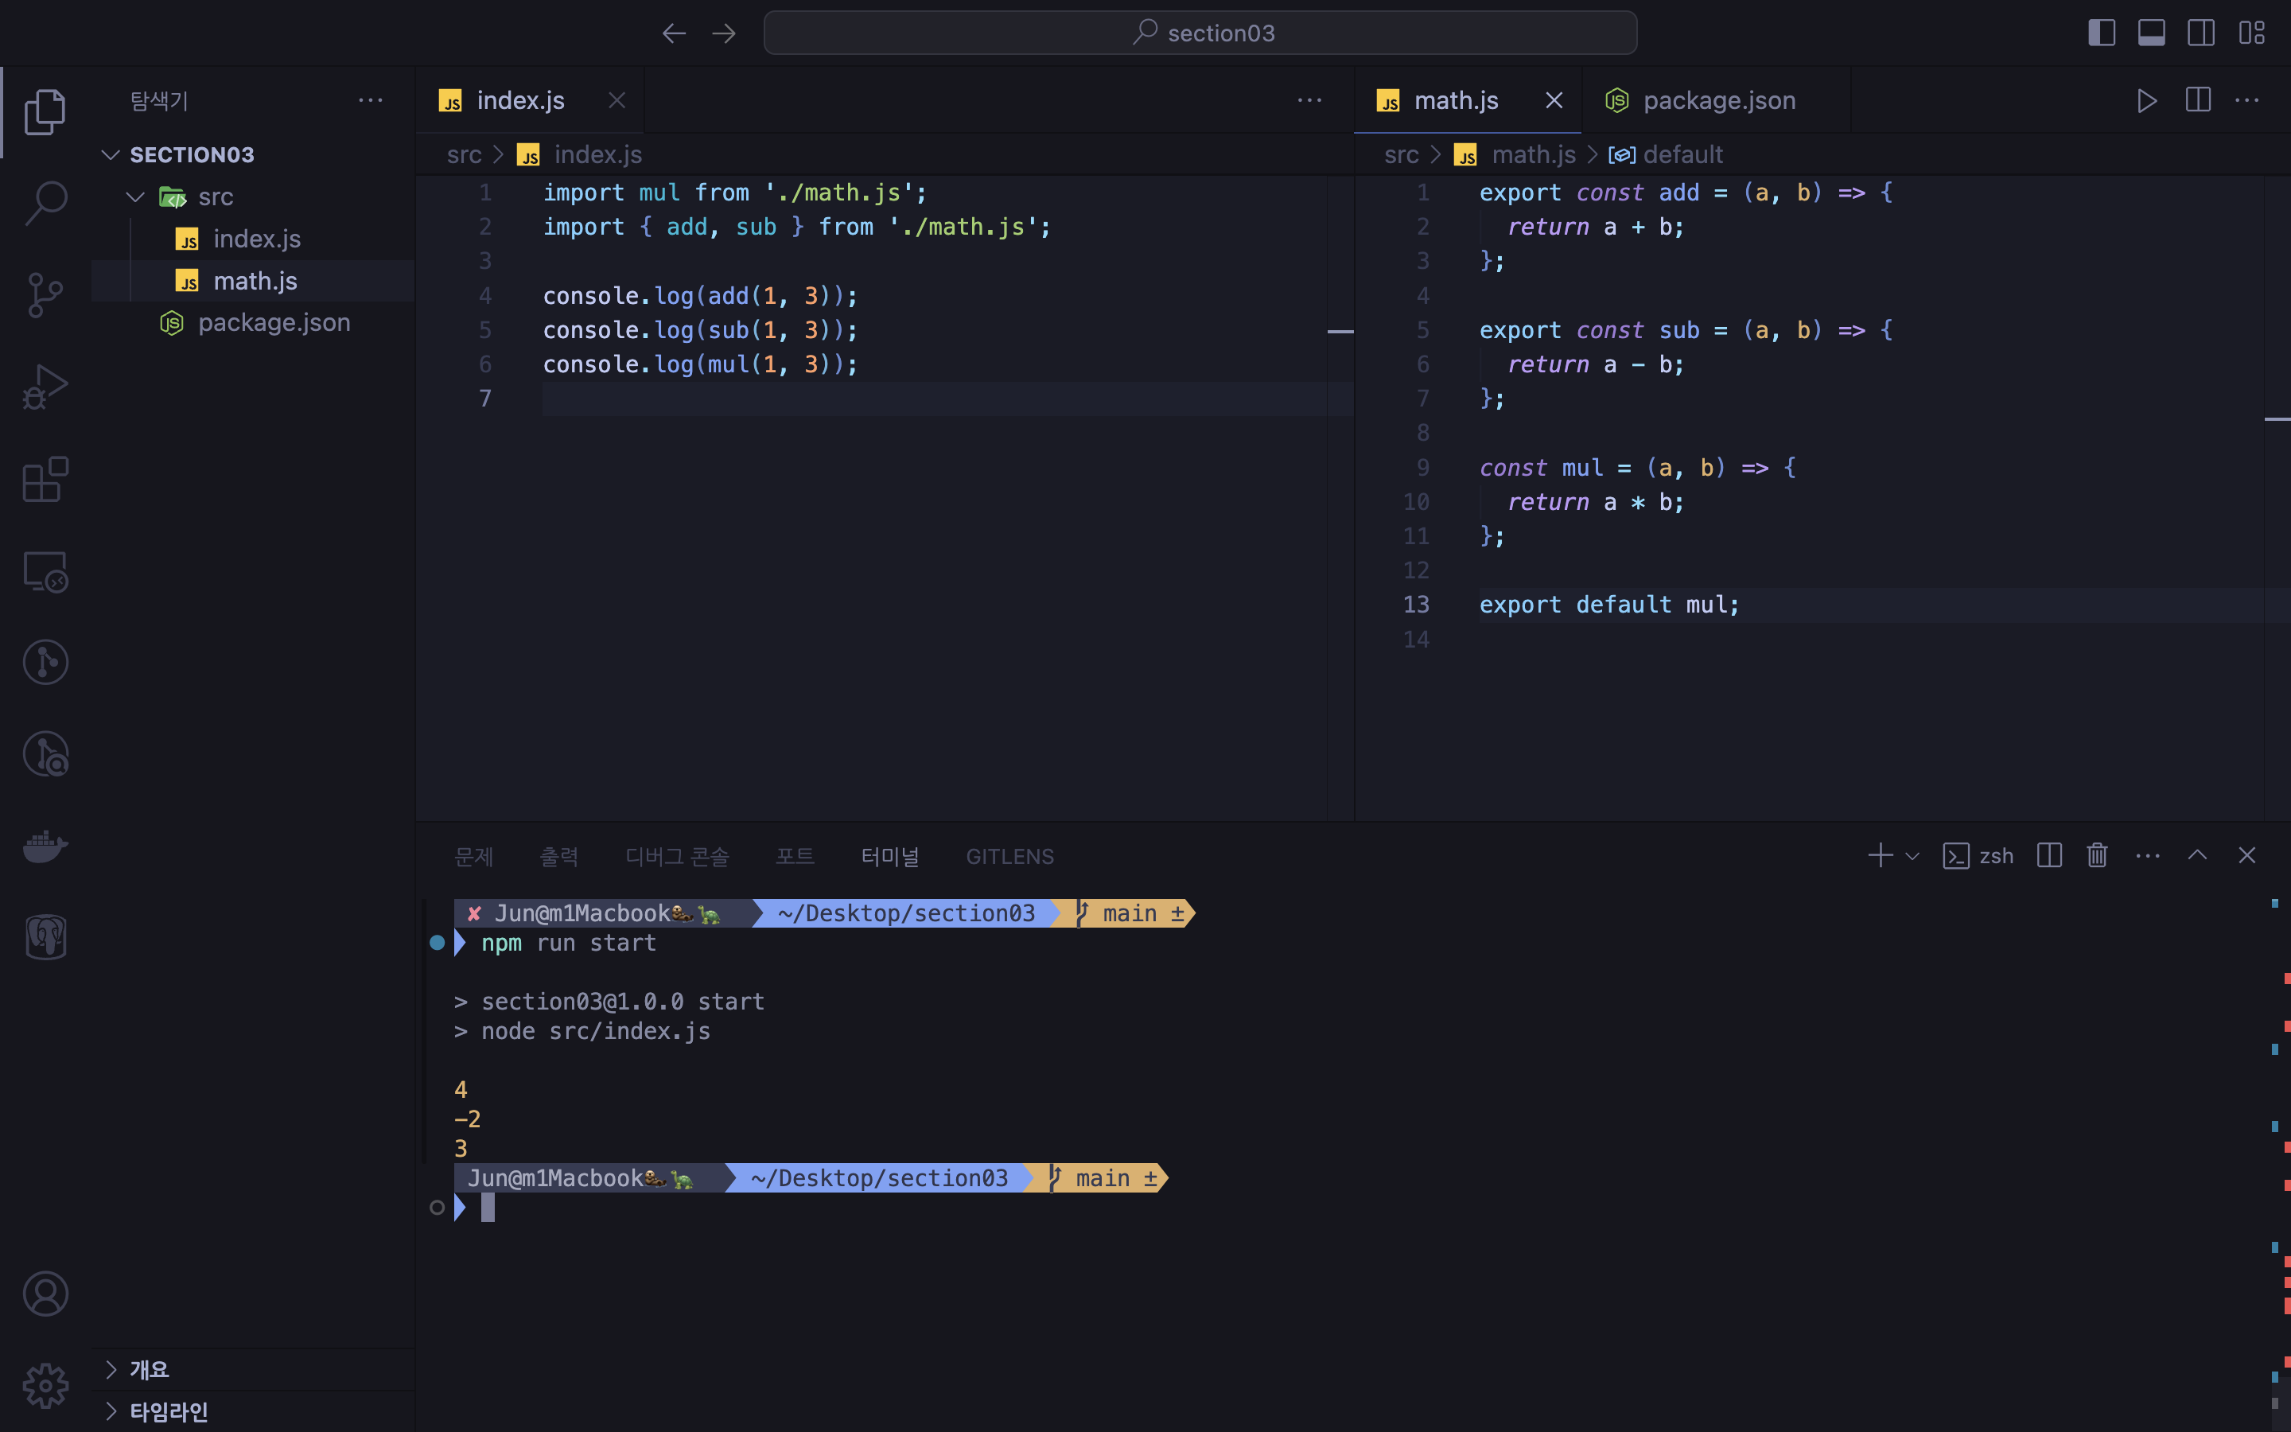Open Run and Debug view

pos(45,387)
